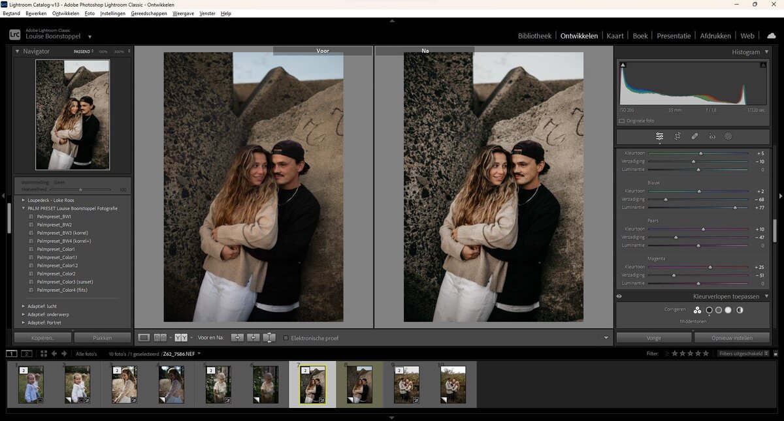This screenshot has width=784, height=421.
Task: Open the Masking tool icon
Action: (x=728, y=136)
